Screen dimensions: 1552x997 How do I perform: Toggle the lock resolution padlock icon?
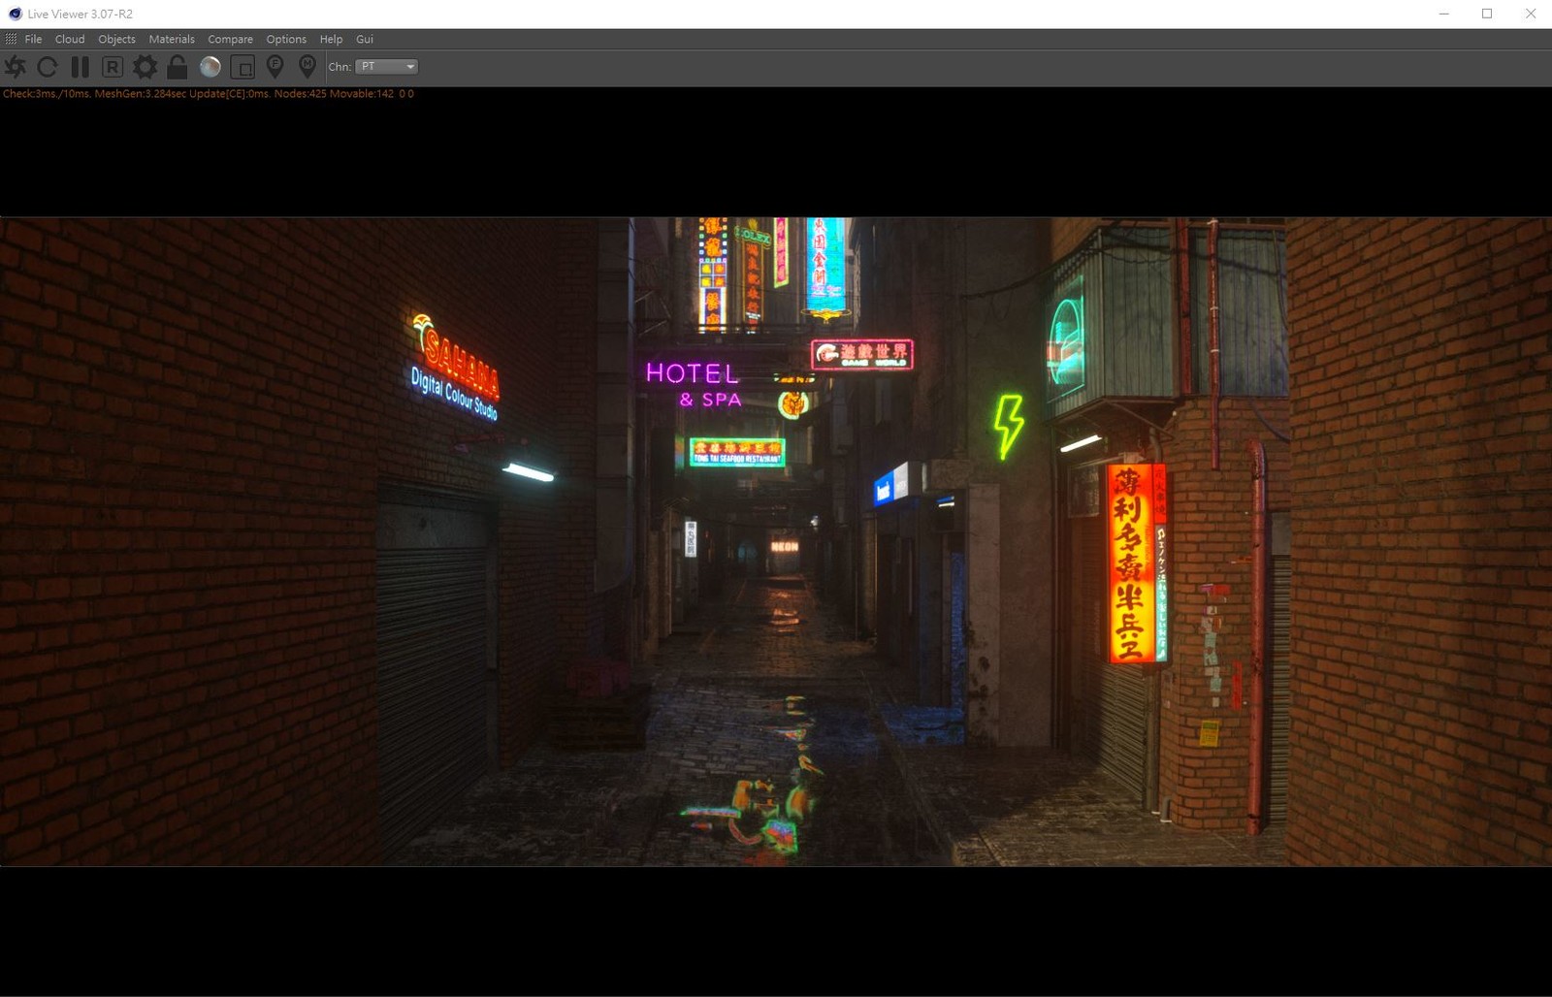tap(177, 67)
